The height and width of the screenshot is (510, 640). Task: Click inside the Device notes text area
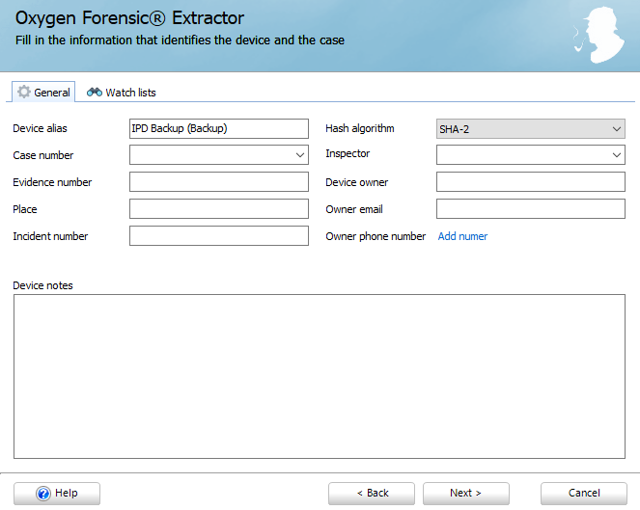pyautogui.click(x=320, y=376)
